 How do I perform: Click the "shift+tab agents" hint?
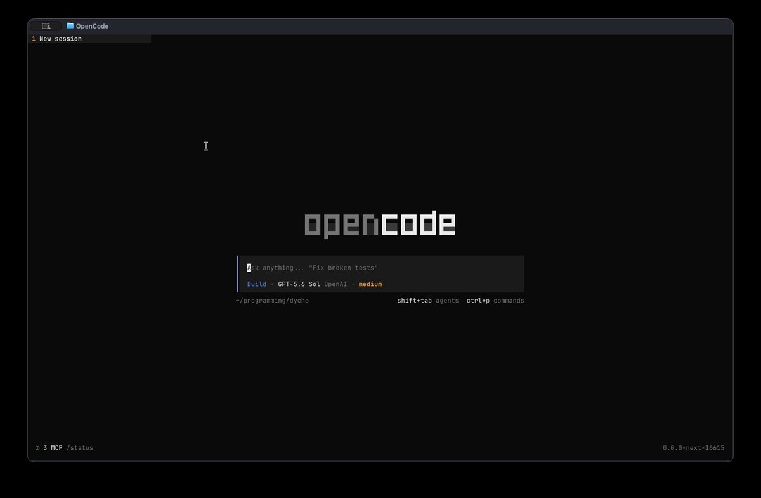tap(428, 301)
